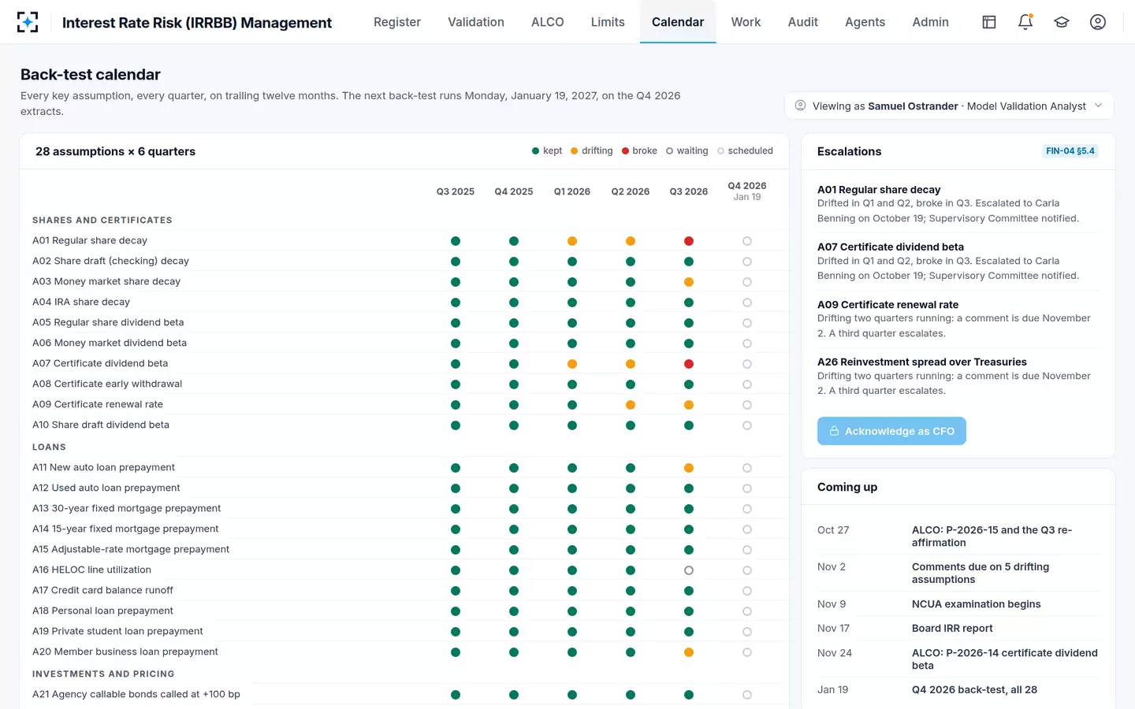
Task: Click A20 Member business loan drifting dot
Action: [689, 652]
